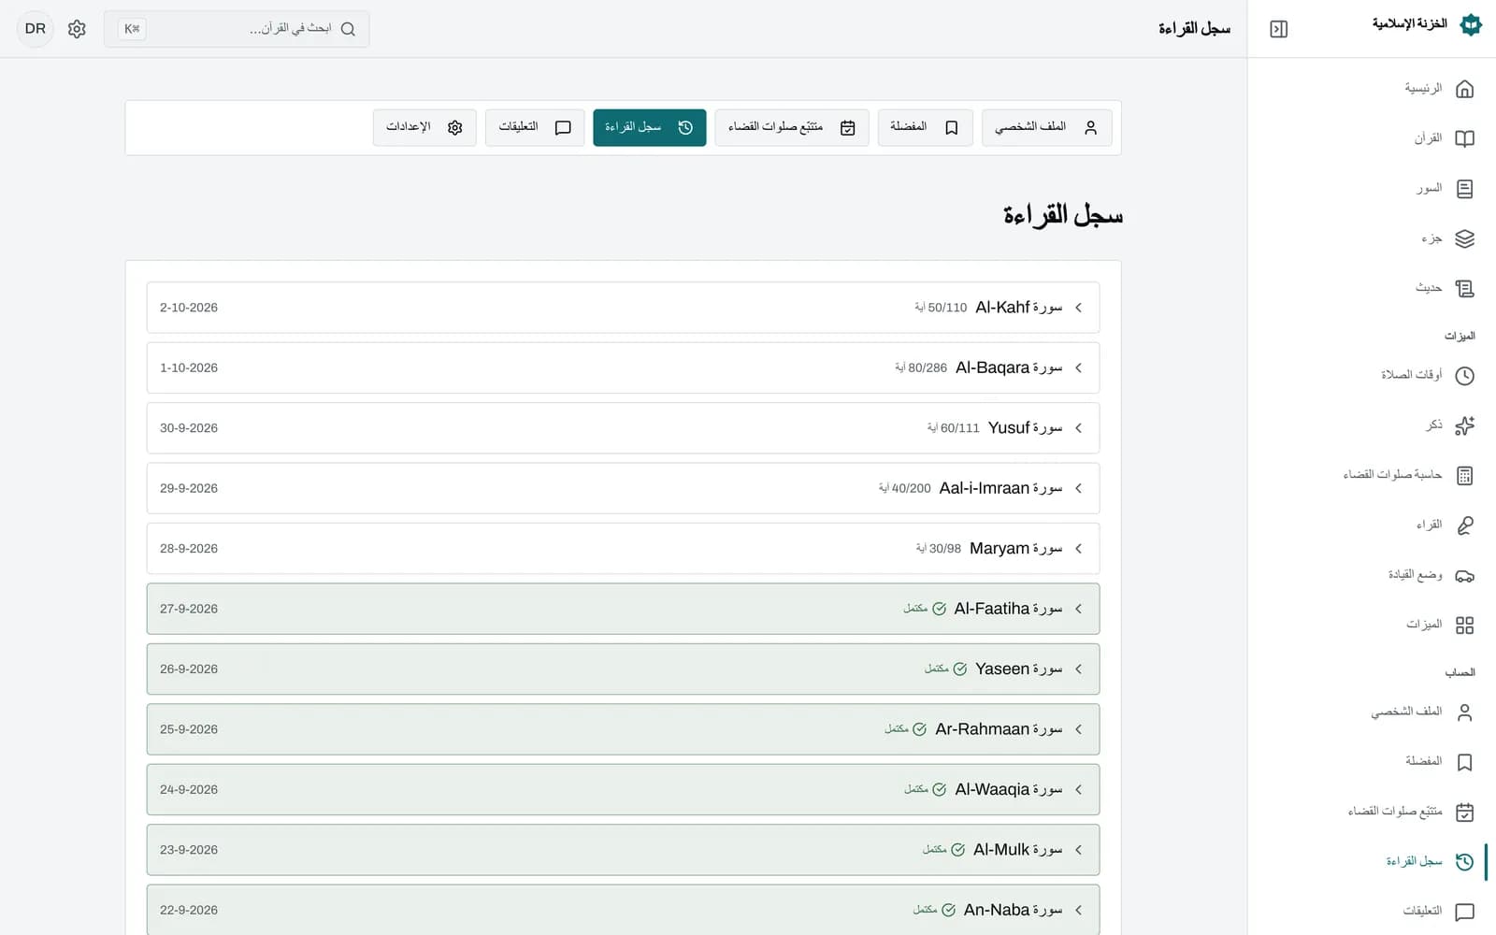Screen dimensions: 1496x935
Task: Click the Ar-Rahmaan completed row
Action: 623,729
